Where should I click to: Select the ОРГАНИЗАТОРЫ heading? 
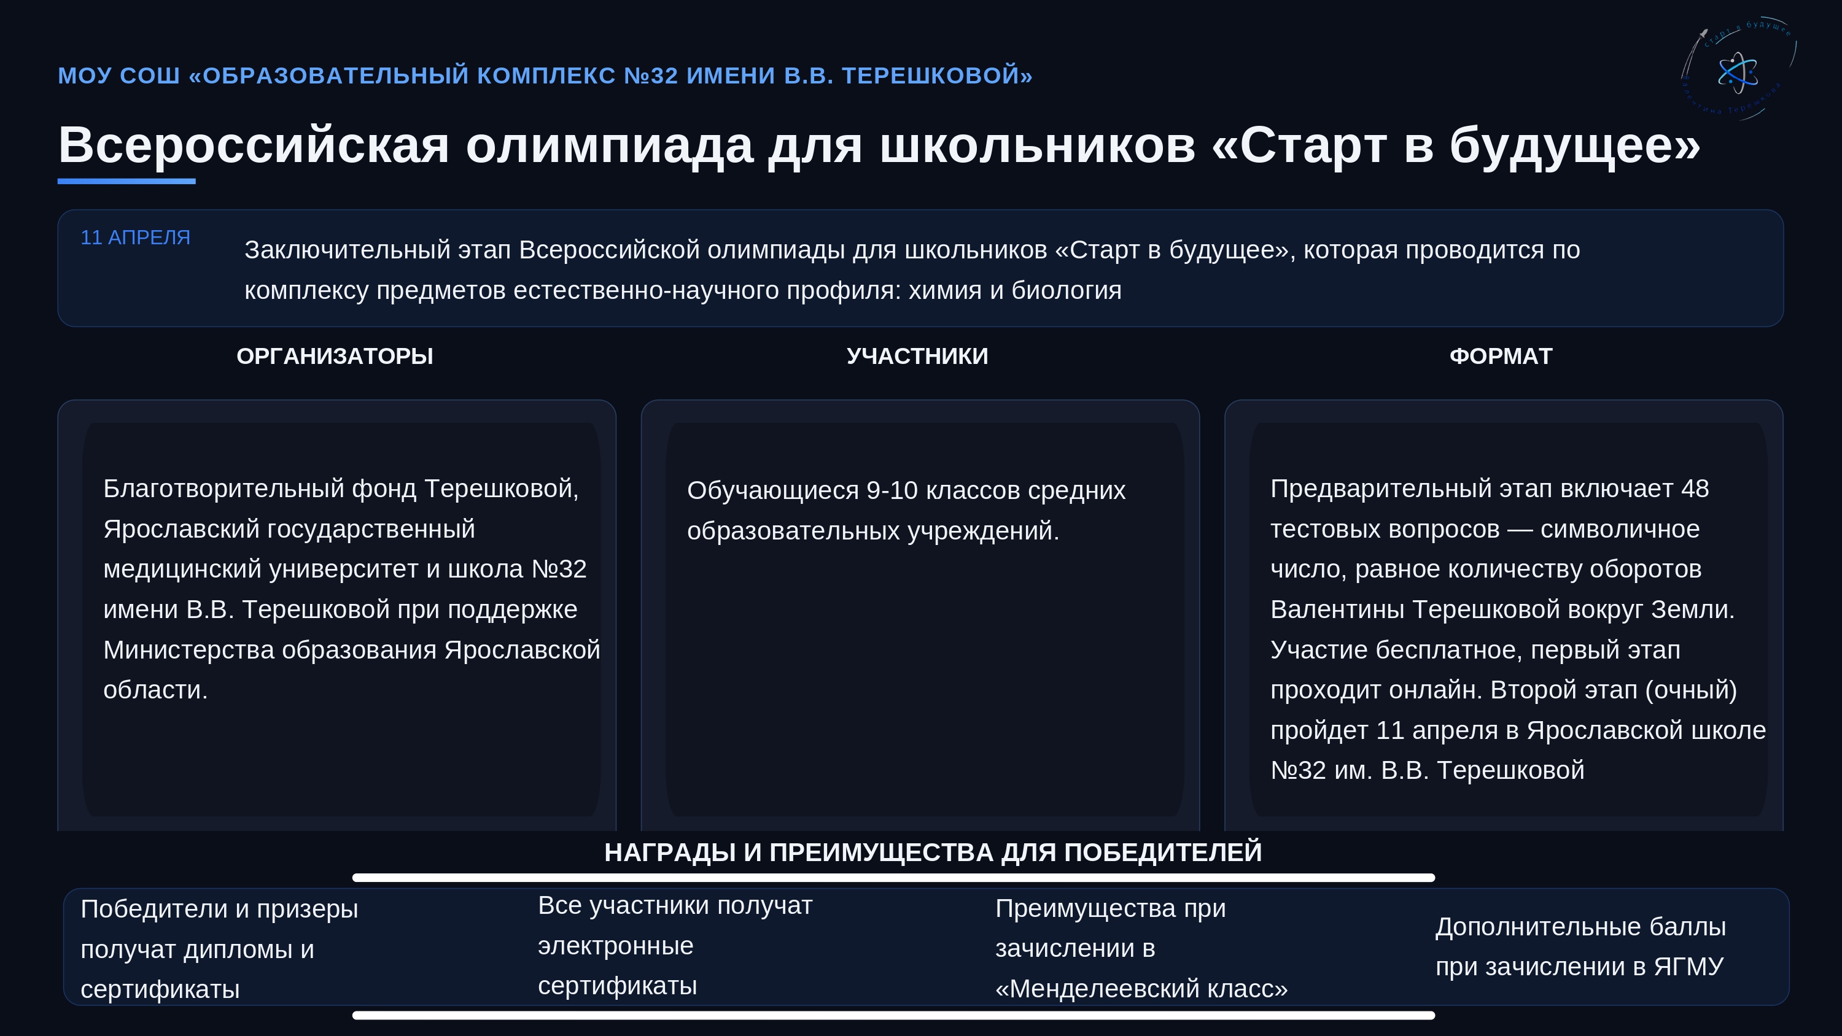pos(335,356)
